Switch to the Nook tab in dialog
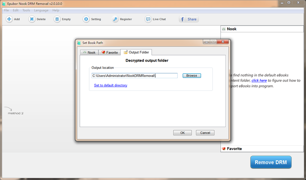 point(90,53)
